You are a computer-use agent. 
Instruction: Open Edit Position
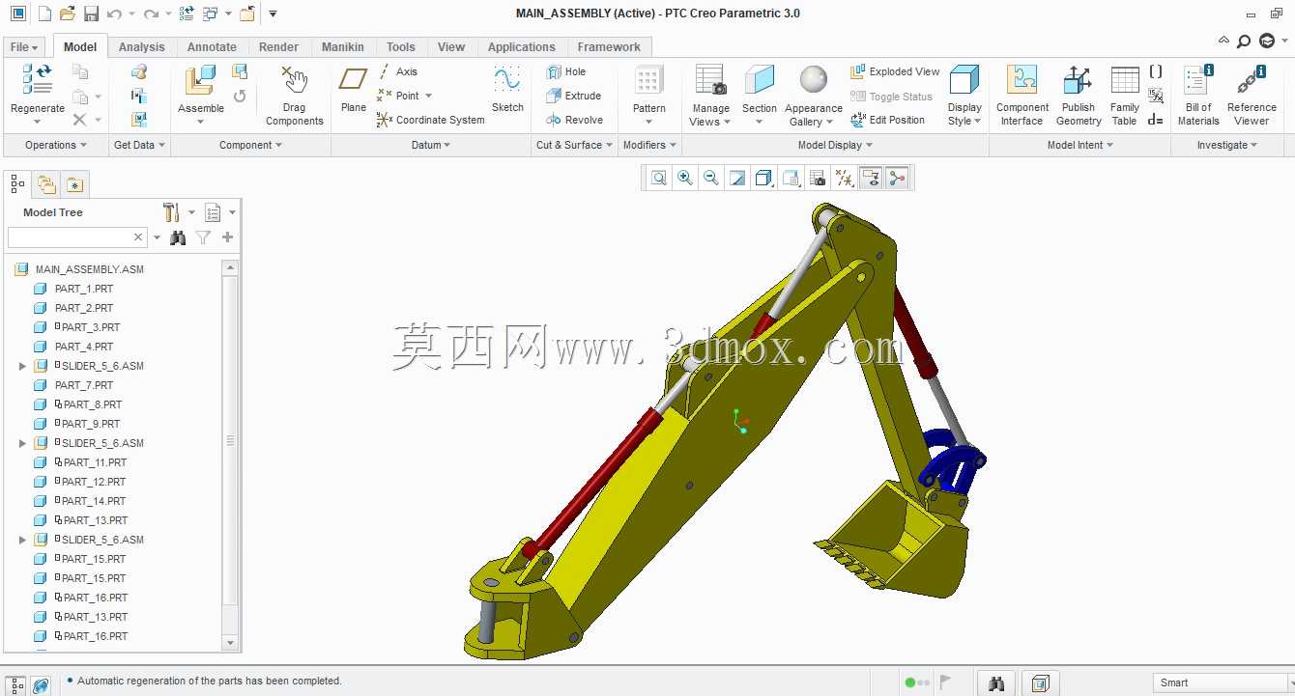[887, 120]
